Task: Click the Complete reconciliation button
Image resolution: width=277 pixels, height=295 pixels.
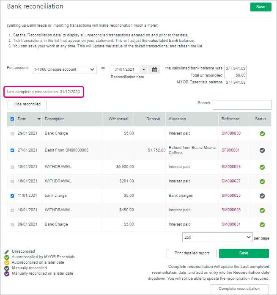Action: 239,289
